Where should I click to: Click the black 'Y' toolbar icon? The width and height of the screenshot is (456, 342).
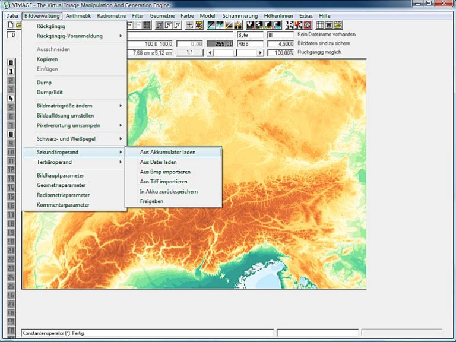coord(251,25)
